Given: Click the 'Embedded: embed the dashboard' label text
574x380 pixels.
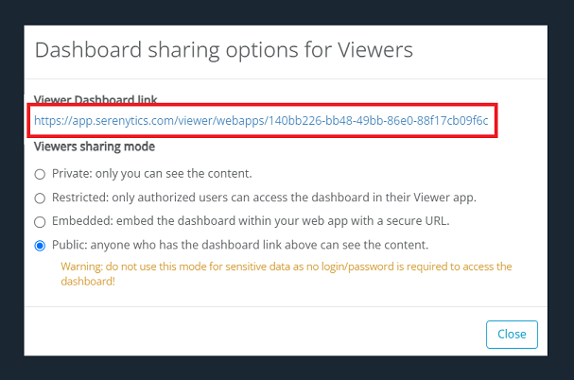Looking at the screenshot, I should 251,221.
